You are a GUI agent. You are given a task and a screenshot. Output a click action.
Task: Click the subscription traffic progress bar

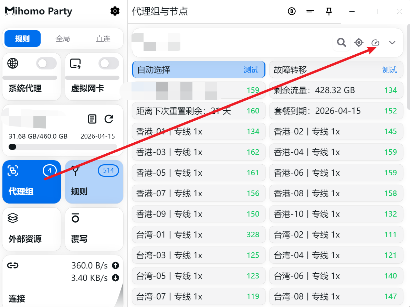62,147
